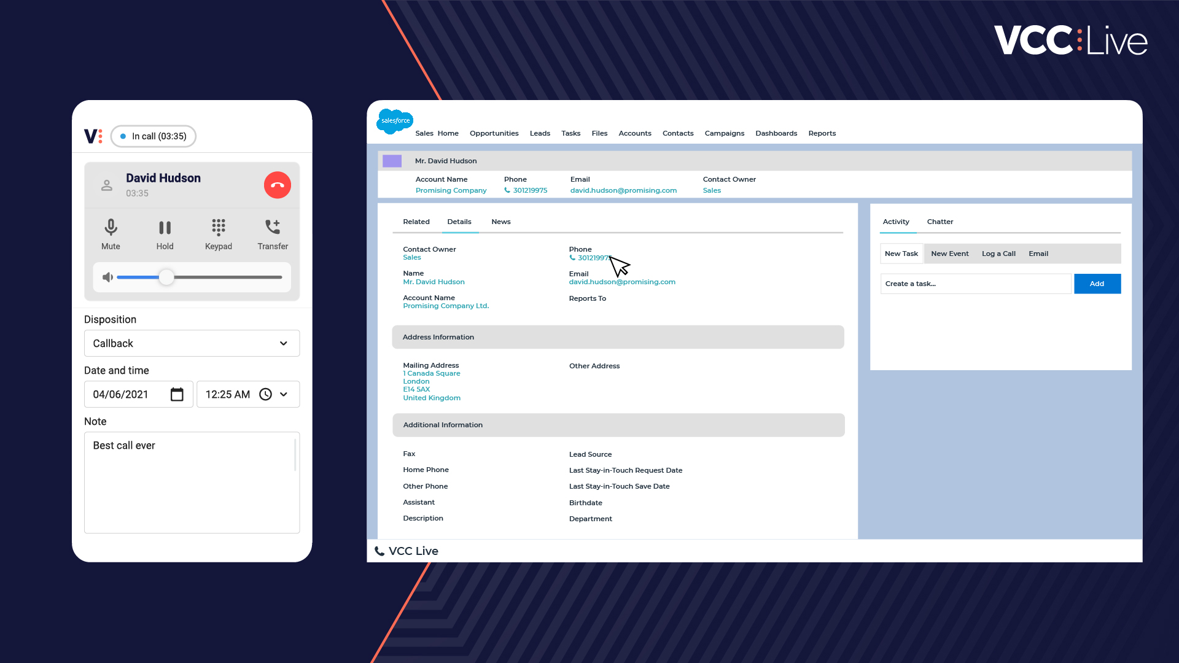The width and height of the screenshot is (1179, 663).
Task: Select the Log a Call tab
Action: tap(998, 254)
